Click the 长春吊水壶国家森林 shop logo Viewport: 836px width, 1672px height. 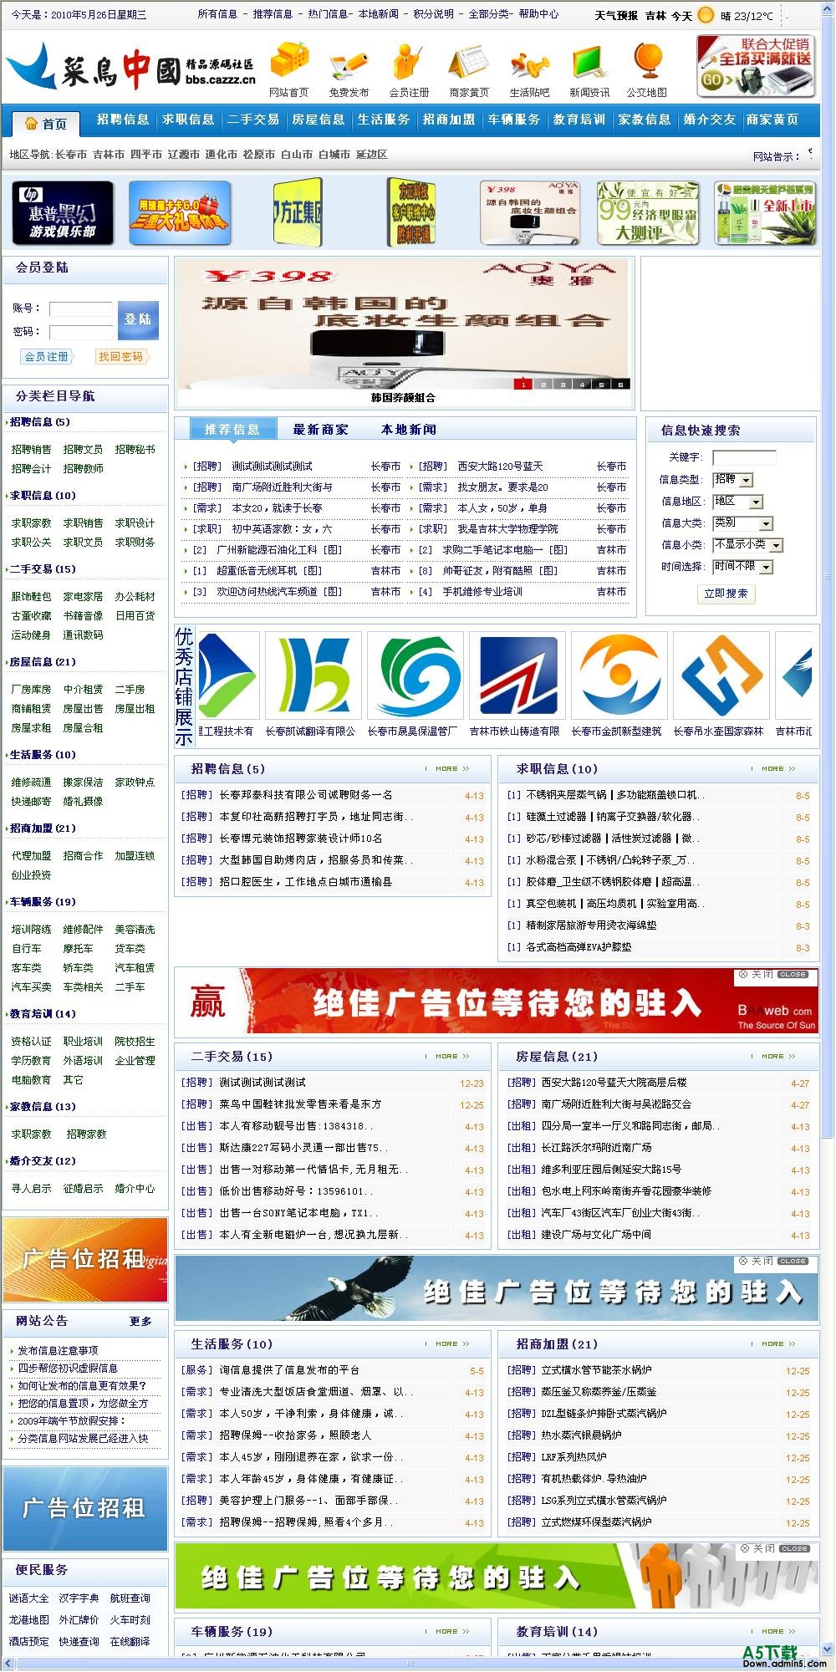(721, 675)
